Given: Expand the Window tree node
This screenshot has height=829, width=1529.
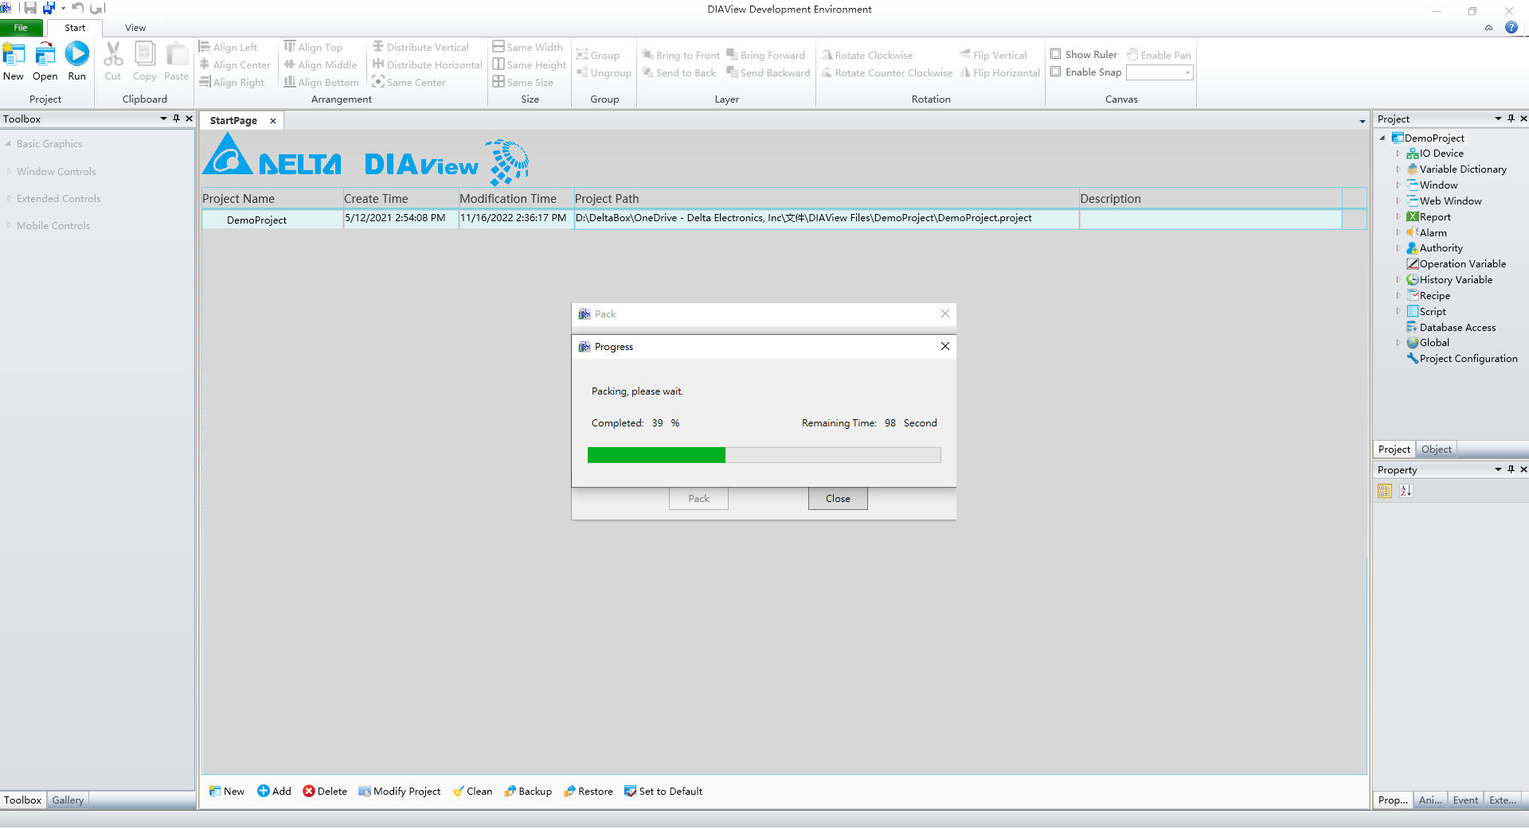Looking at the screenshot, I should tap(1398, 185).
